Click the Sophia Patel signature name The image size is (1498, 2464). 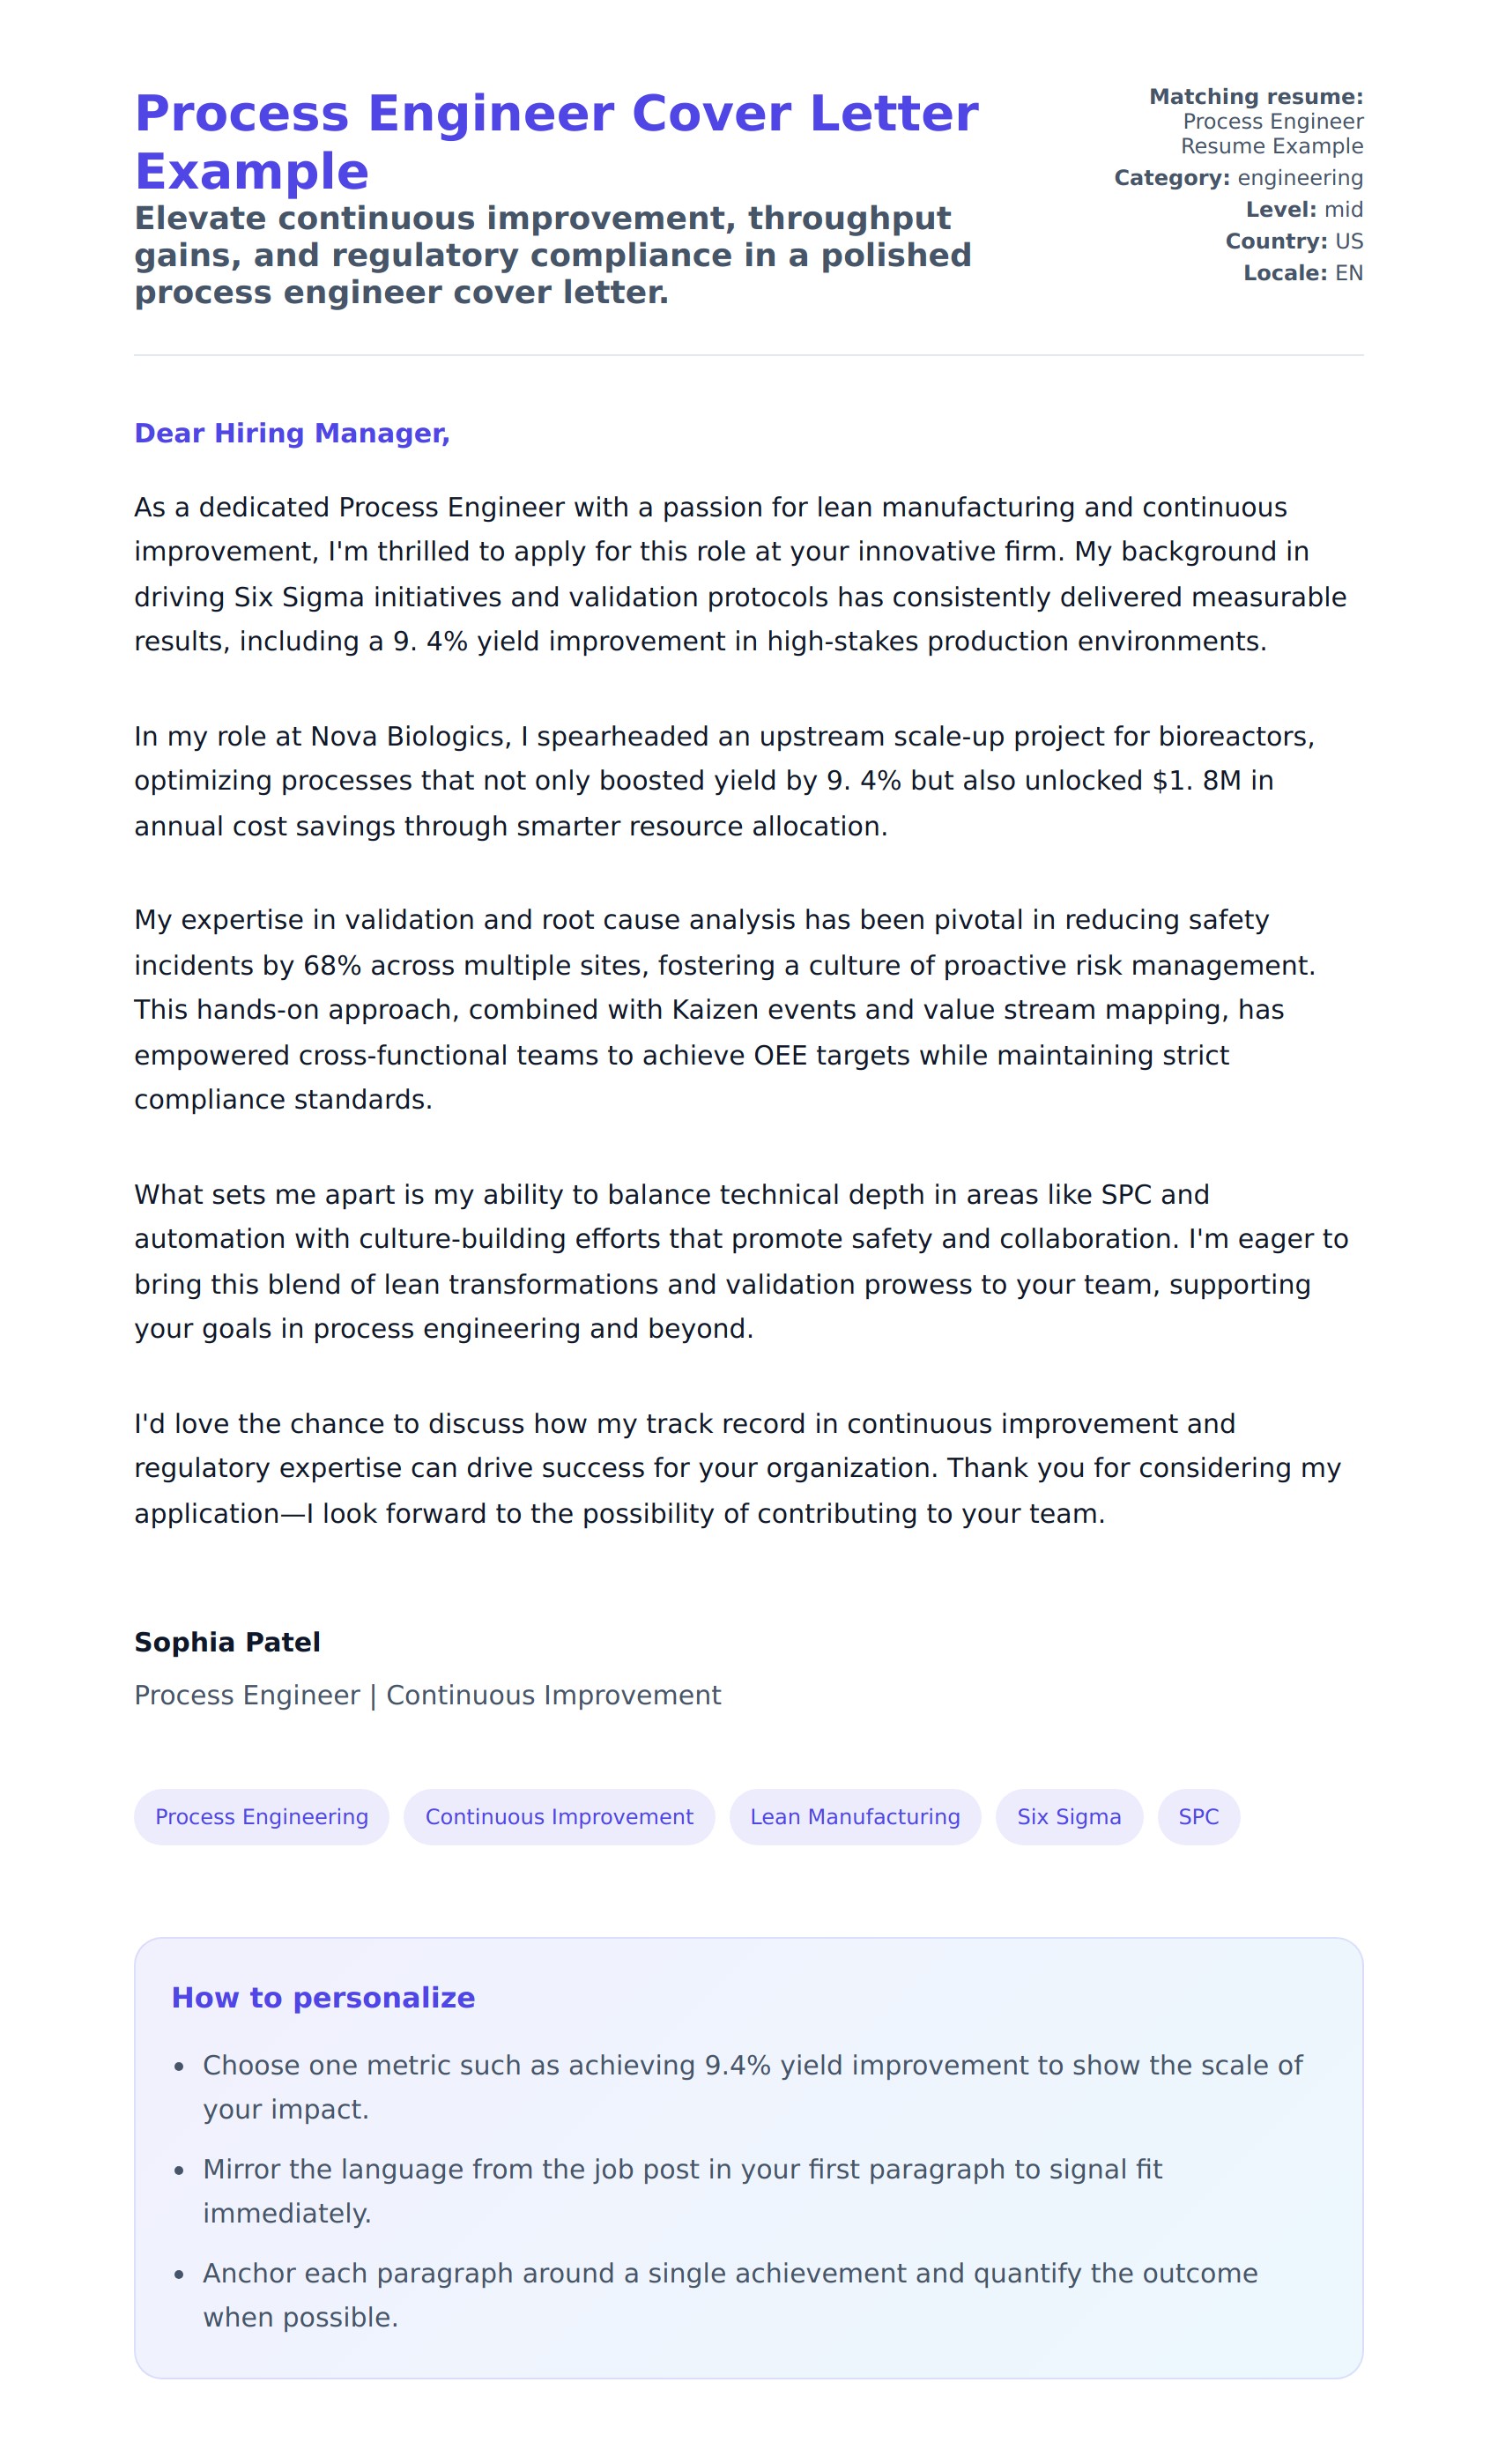pos(227,1642)
